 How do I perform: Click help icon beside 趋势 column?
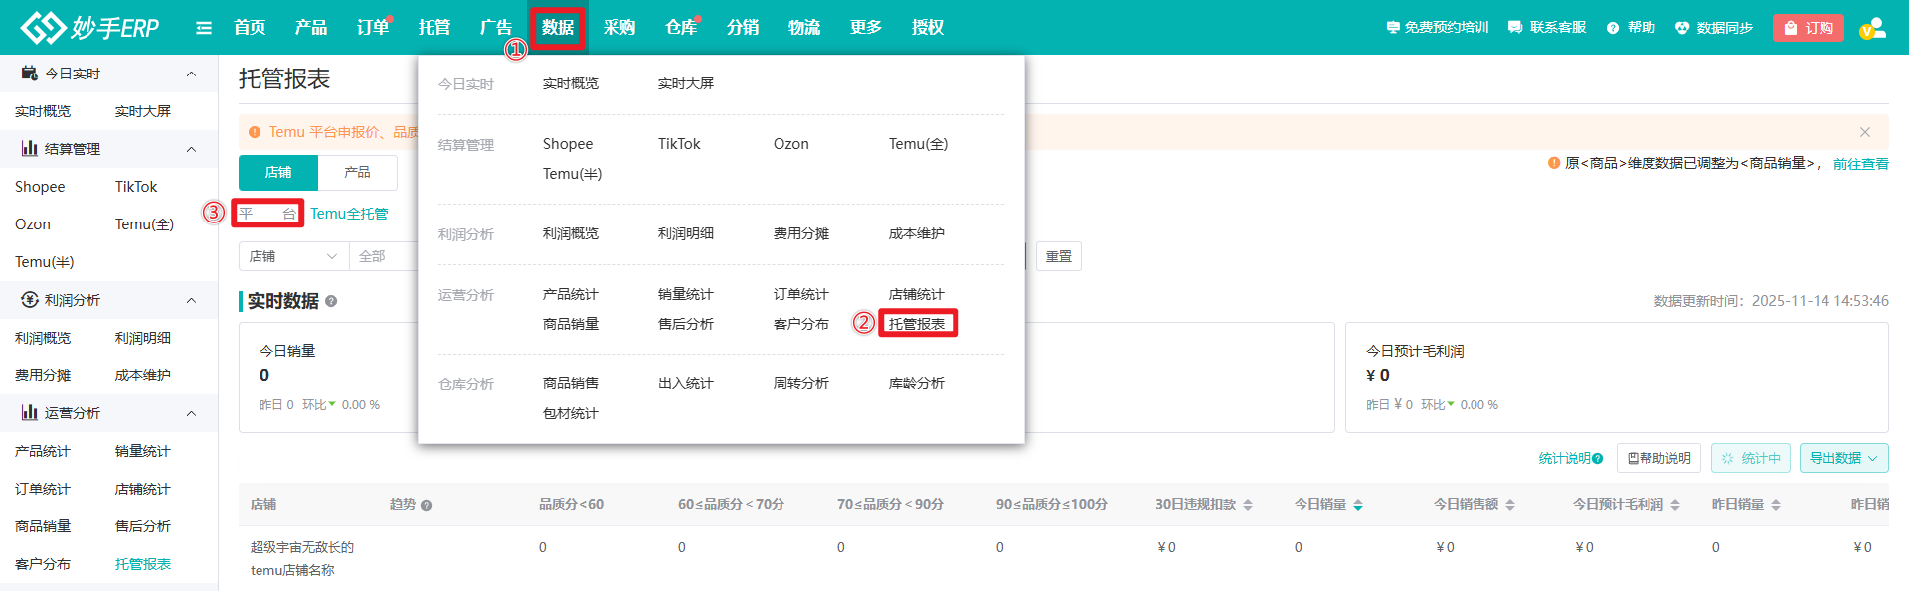coord(426,505)
